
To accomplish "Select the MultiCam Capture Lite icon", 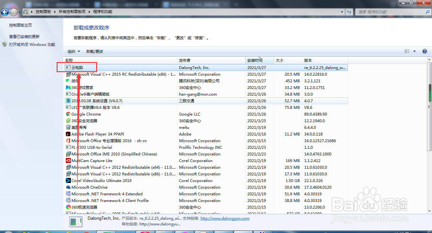I will 68,161.
